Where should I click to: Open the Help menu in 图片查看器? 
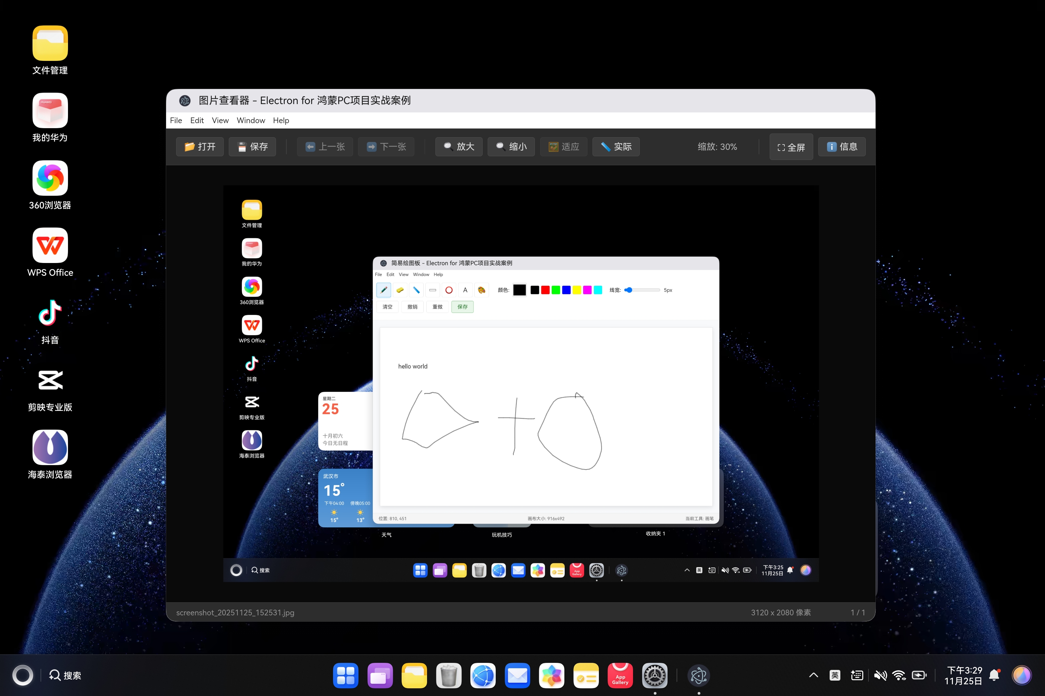(x=281, y=120)
